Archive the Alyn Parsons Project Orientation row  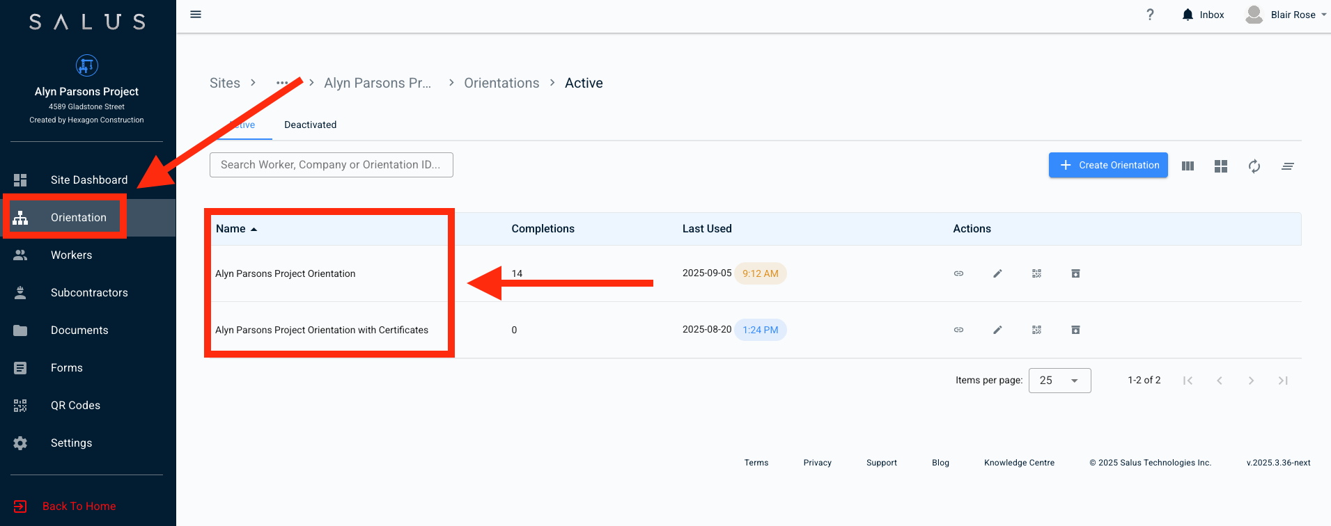[x=1075, y=273]
